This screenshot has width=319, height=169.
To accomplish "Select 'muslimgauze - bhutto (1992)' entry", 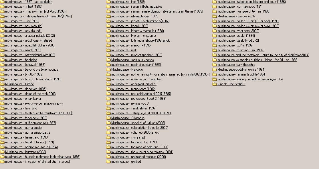I will point(24,74).
